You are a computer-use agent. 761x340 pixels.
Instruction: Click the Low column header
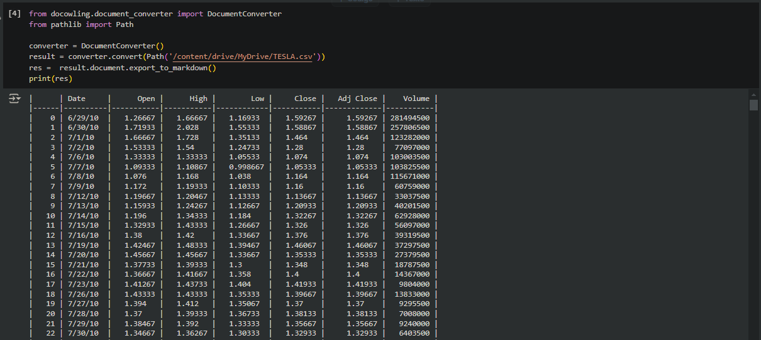(x=257, y=98)
